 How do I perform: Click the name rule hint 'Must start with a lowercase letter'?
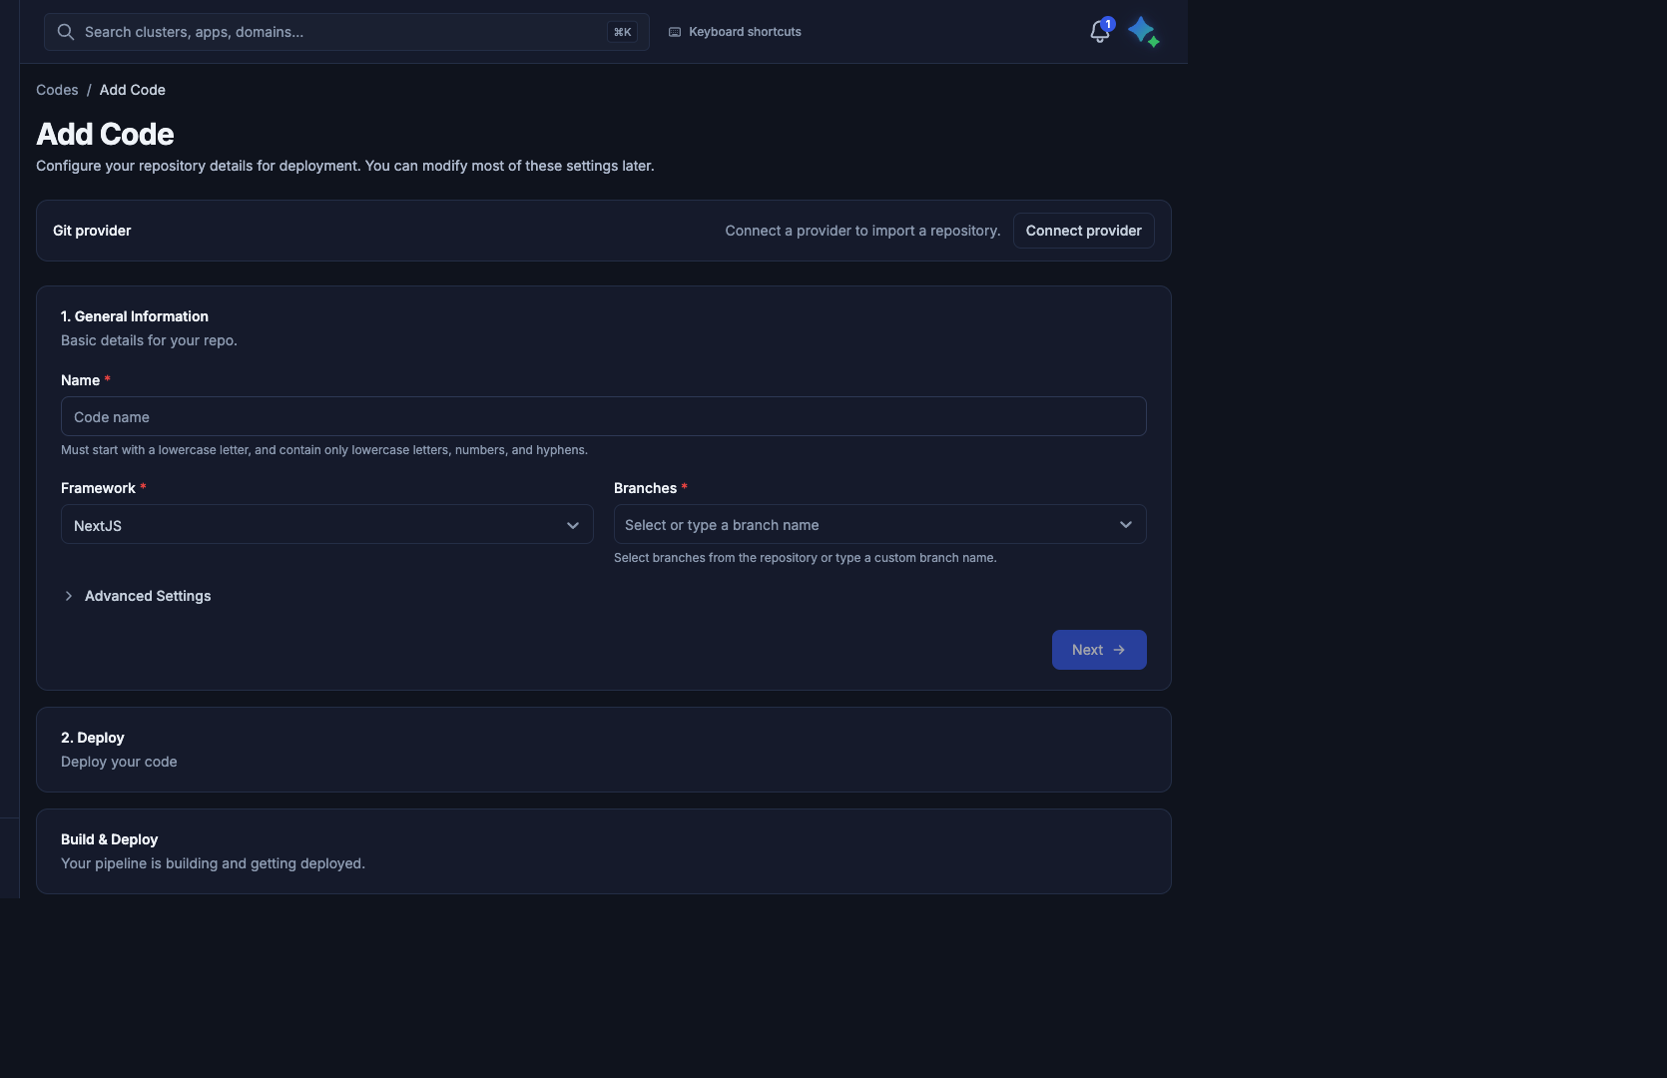click(x=324, y=450)
